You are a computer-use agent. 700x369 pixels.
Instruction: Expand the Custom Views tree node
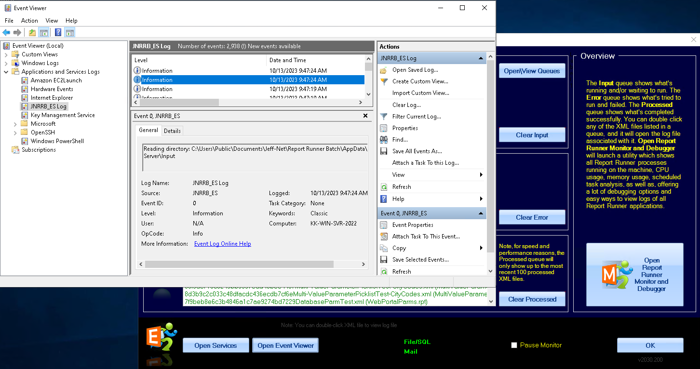pos(6,54)
